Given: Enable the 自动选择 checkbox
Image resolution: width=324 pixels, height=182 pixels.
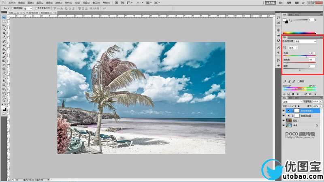Looking at the screenshot, I should click(13, 8).
